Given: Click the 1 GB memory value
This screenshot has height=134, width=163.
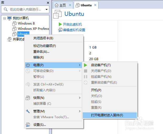Looking at the screenshot, I should tap(93, 47).
